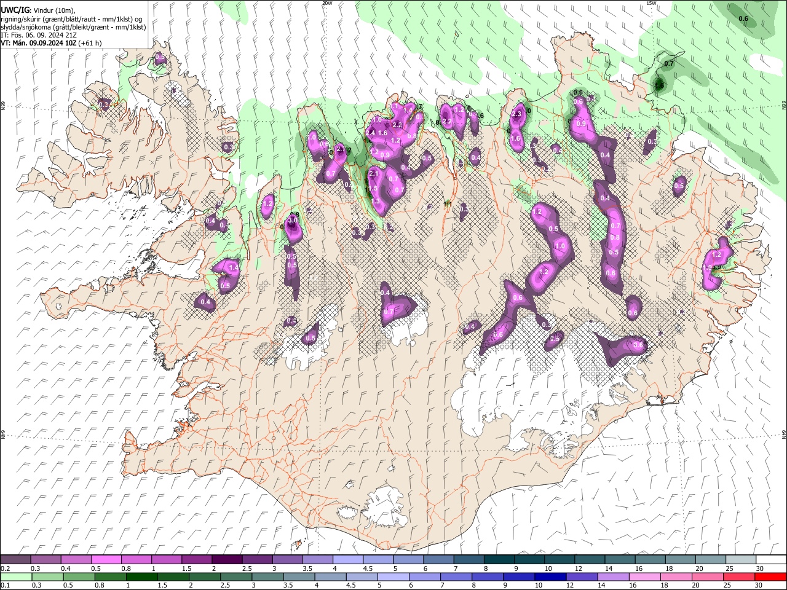Image resolution: width=787 pixels, height=590 pixels.
Task: Click the dark teal 8–9 swatch in the top legend row
Action: (499, 559)
